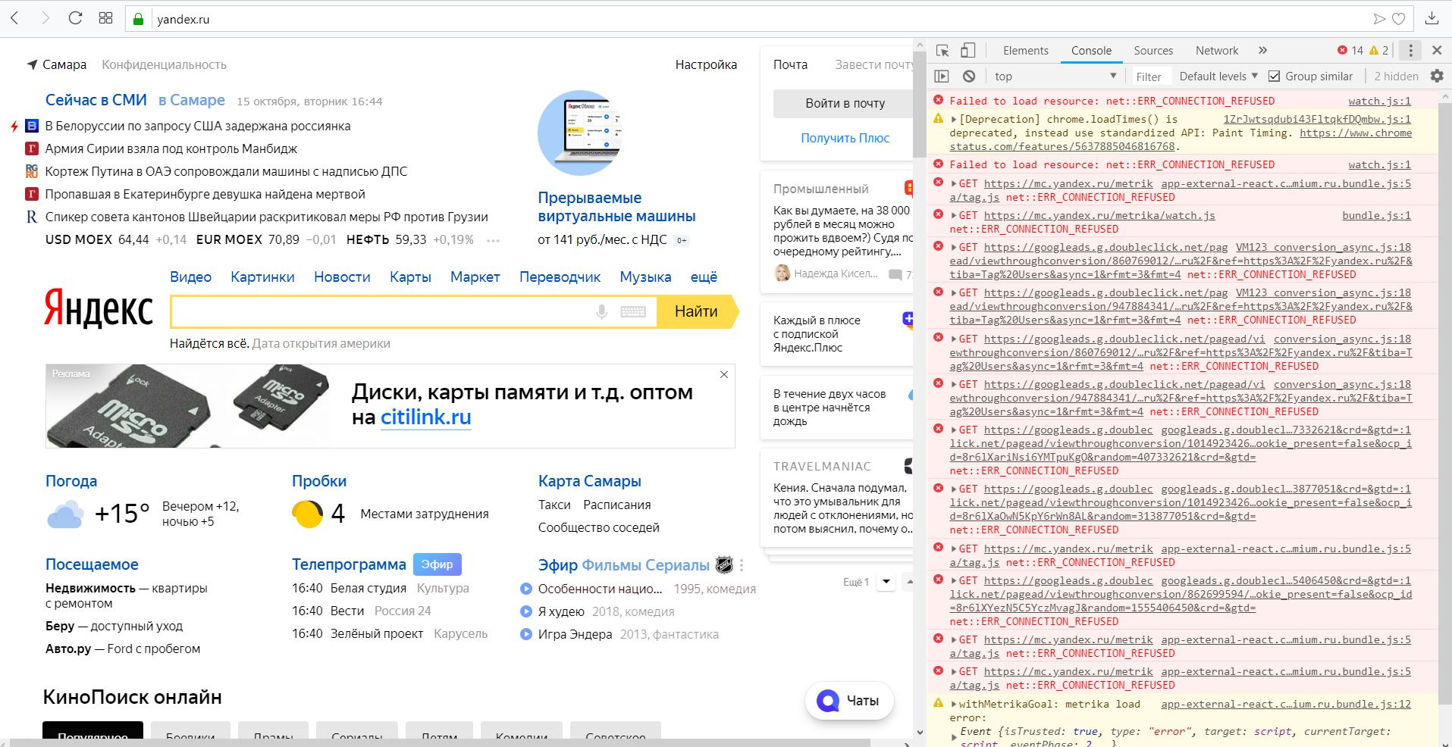
Task: Go back using browser back arrow
Action: pyautogui.click(x=14, y=18)
